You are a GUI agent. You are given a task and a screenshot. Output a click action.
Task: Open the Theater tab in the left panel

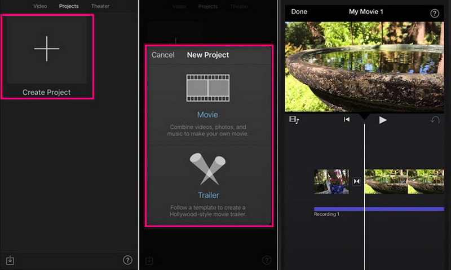(100, 6)
